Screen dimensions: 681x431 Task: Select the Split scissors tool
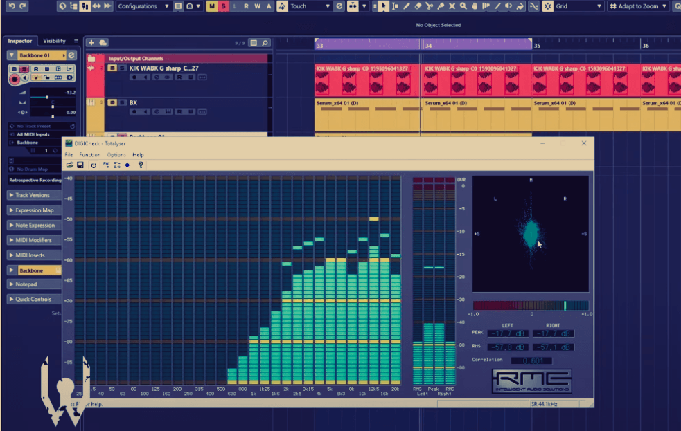tap(429, 6)
